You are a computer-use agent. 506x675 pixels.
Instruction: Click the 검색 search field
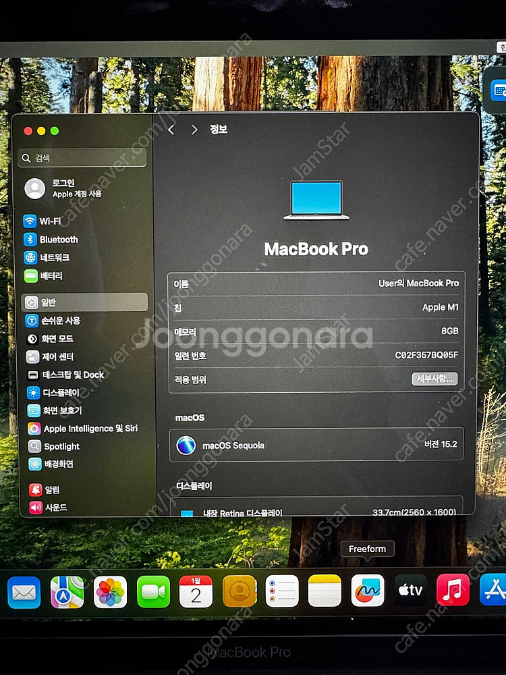coord(82,158)
